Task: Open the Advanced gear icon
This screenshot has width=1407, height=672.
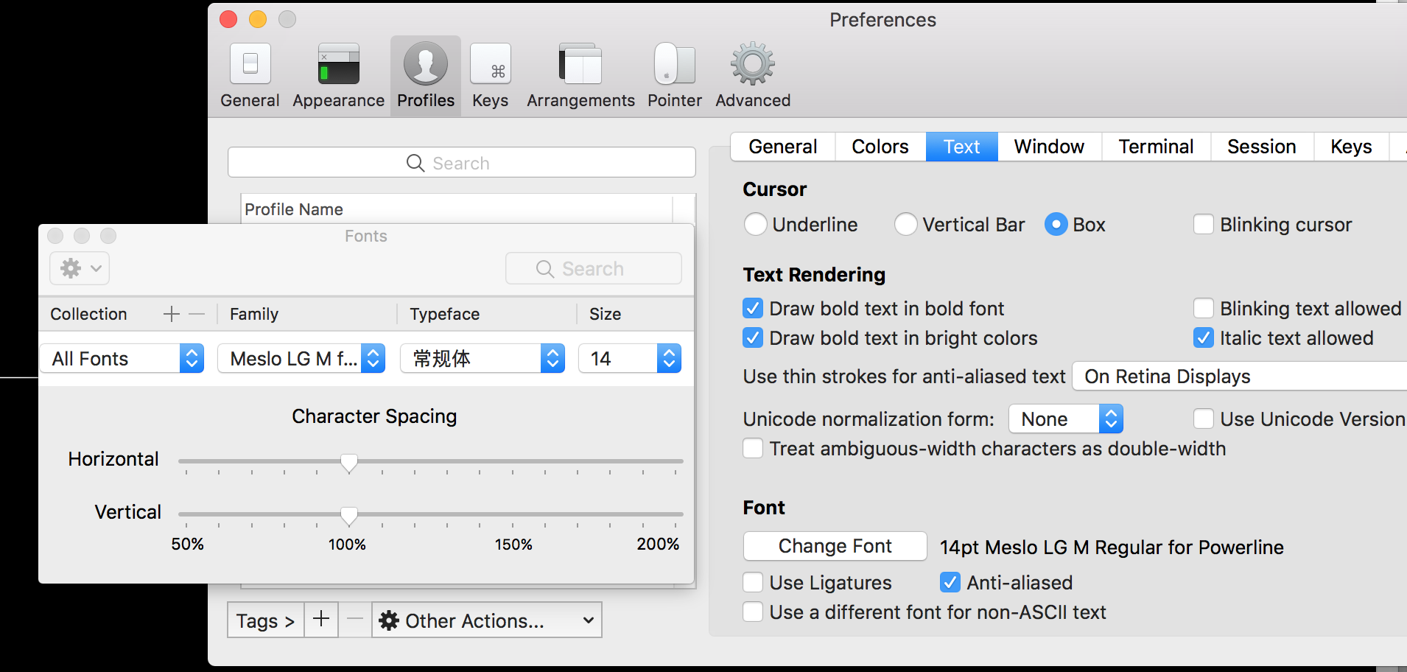Action: click(x=752, y=65)
